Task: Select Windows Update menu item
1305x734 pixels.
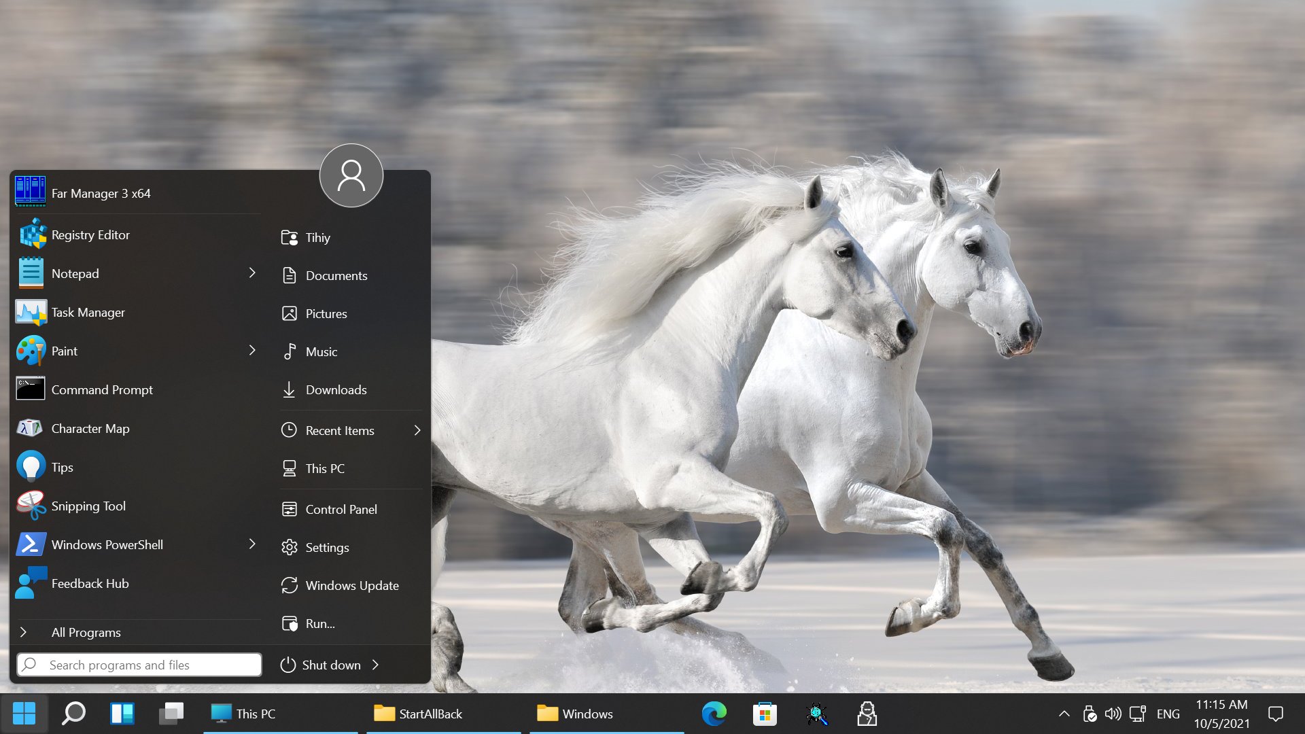Action: (x=351, y=585)
